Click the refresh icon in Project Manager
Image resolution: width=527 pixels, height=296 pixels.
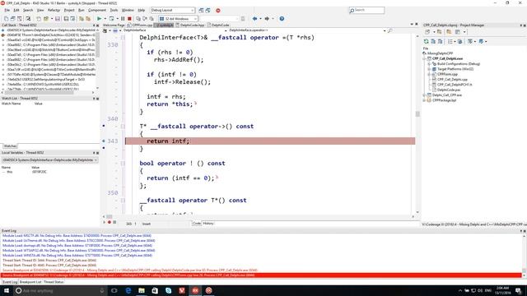pos(427,41)
